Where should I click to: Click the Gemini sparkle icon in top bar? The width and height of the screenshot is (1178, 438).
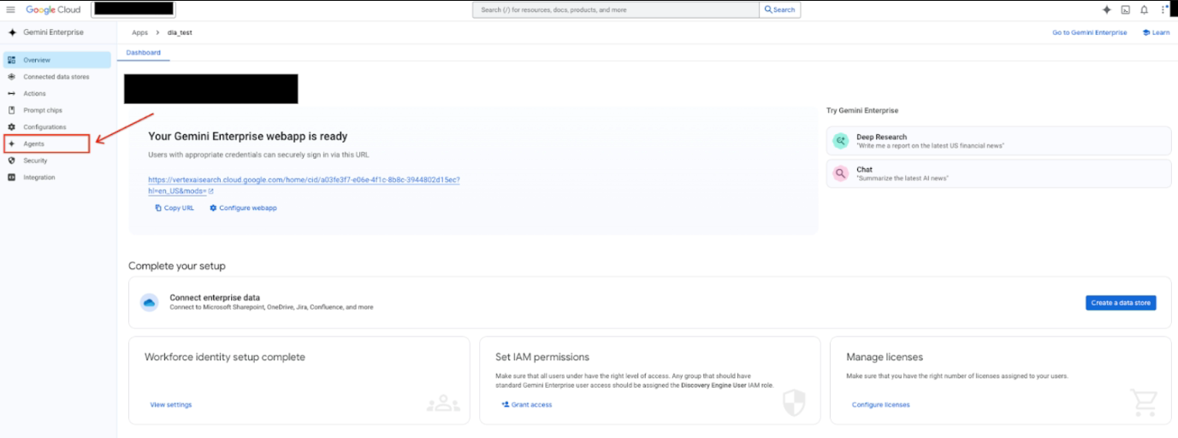1106,10
